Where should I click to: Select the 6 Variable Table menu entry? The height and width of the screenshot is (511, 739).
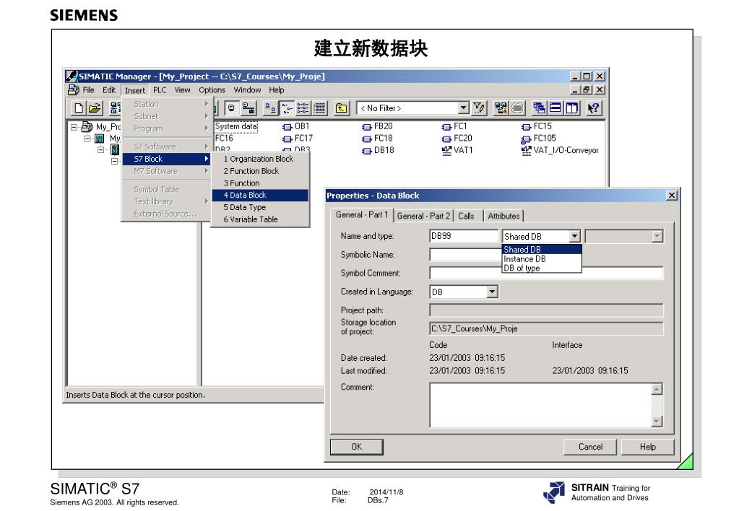[259, 219]
